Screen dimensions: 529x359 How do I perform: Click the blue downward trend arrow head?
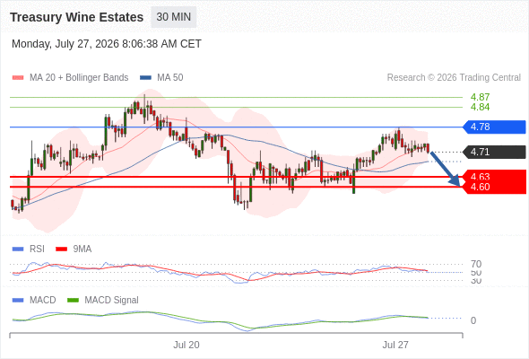455,181
